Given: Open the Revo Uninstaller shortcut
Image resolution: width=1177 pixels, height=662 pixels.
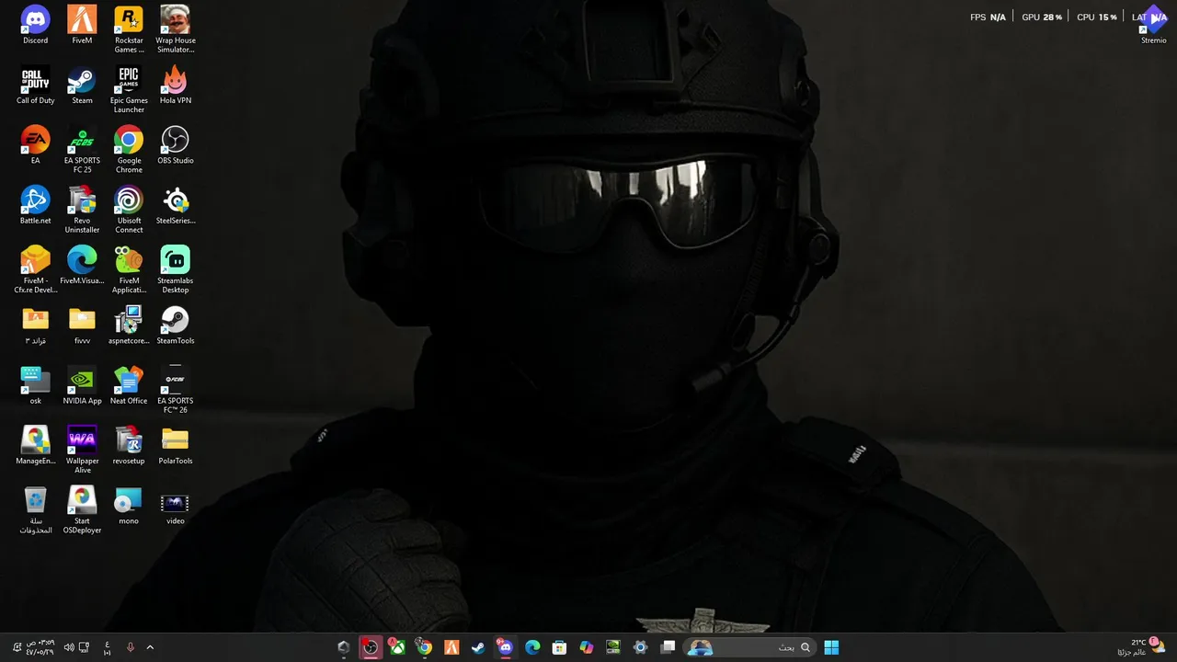Looking at the screenshot, I should click(x=82, y=211).
